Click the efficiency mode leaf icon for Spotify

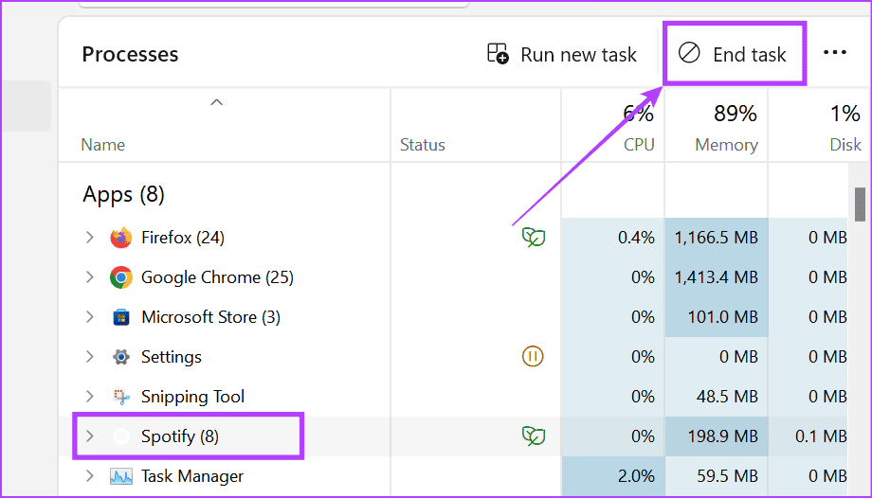pyautogui.click(x=534, y=436)
